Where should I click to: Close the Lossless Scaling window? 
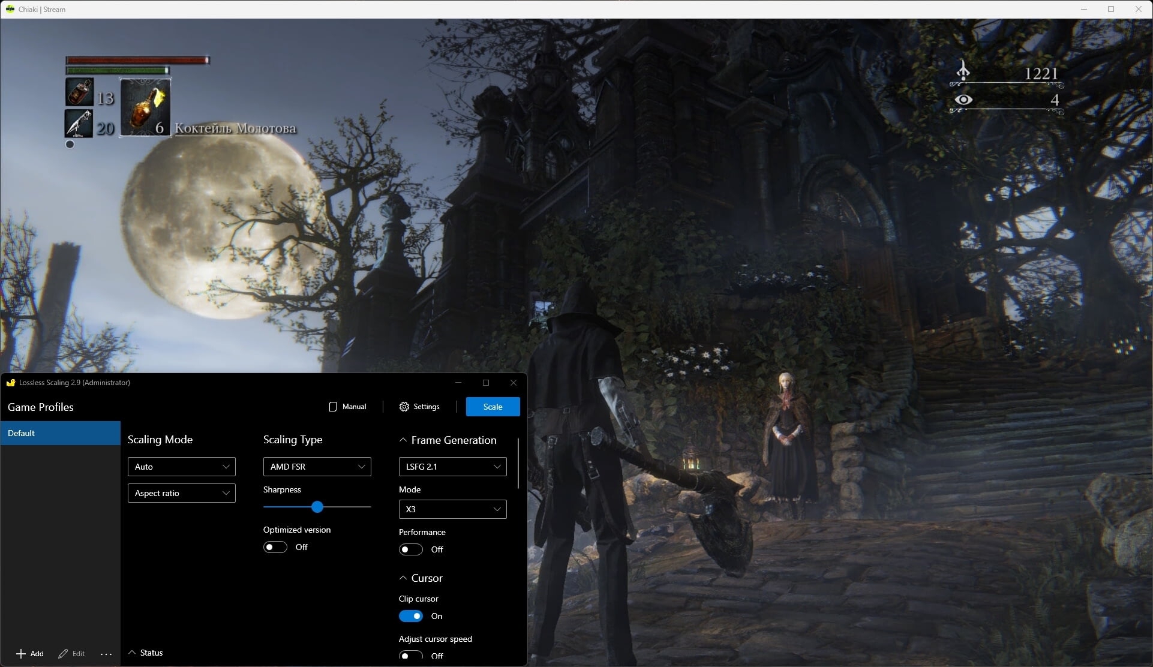[x=514, y=383]
